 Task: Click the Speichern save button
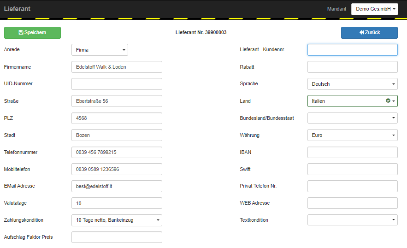tap(32, 33)
